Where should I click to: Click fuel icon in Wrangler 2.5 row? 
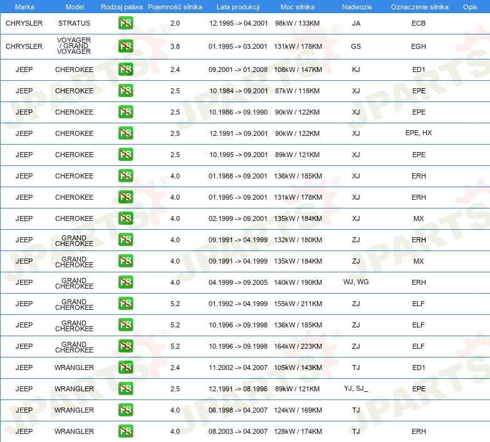pos(125,389)
